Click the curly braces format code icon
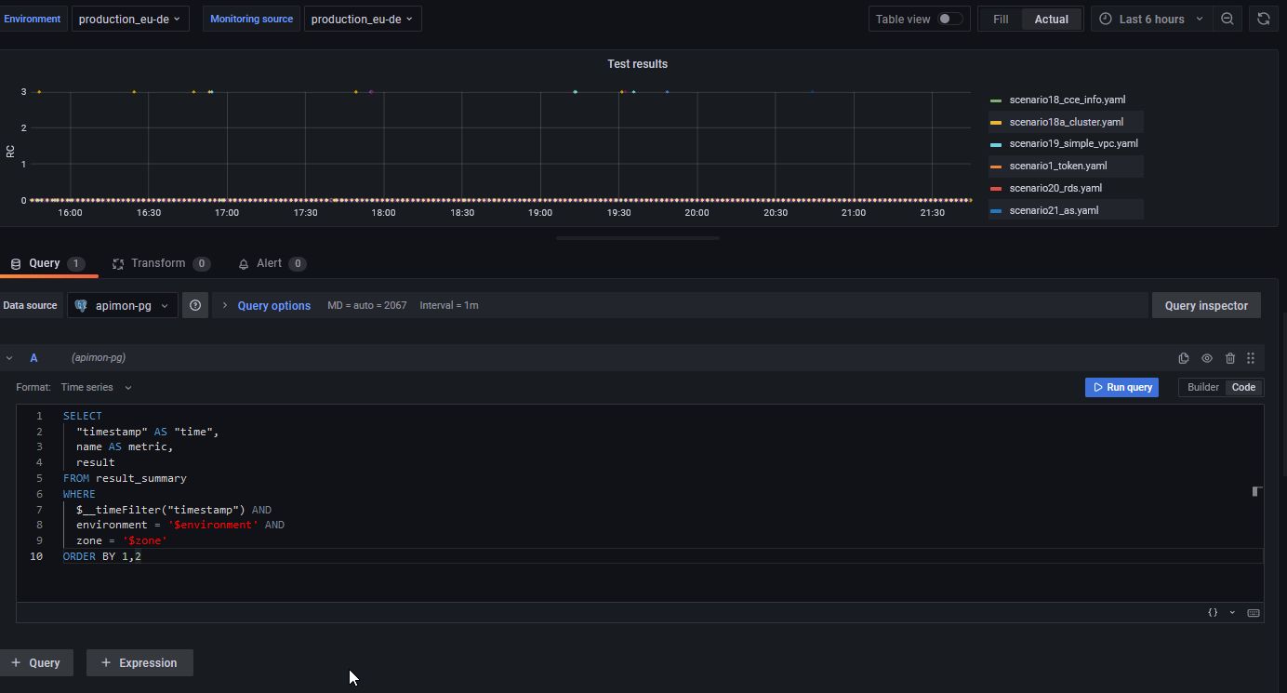This screenshot has width=1287, height=693. click(x=1213, y=612)
